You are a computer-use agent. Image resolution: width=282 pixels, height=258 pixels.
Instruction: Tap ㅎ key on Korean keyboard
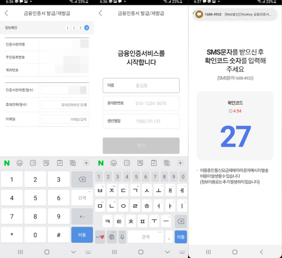(x=147, y=206)
